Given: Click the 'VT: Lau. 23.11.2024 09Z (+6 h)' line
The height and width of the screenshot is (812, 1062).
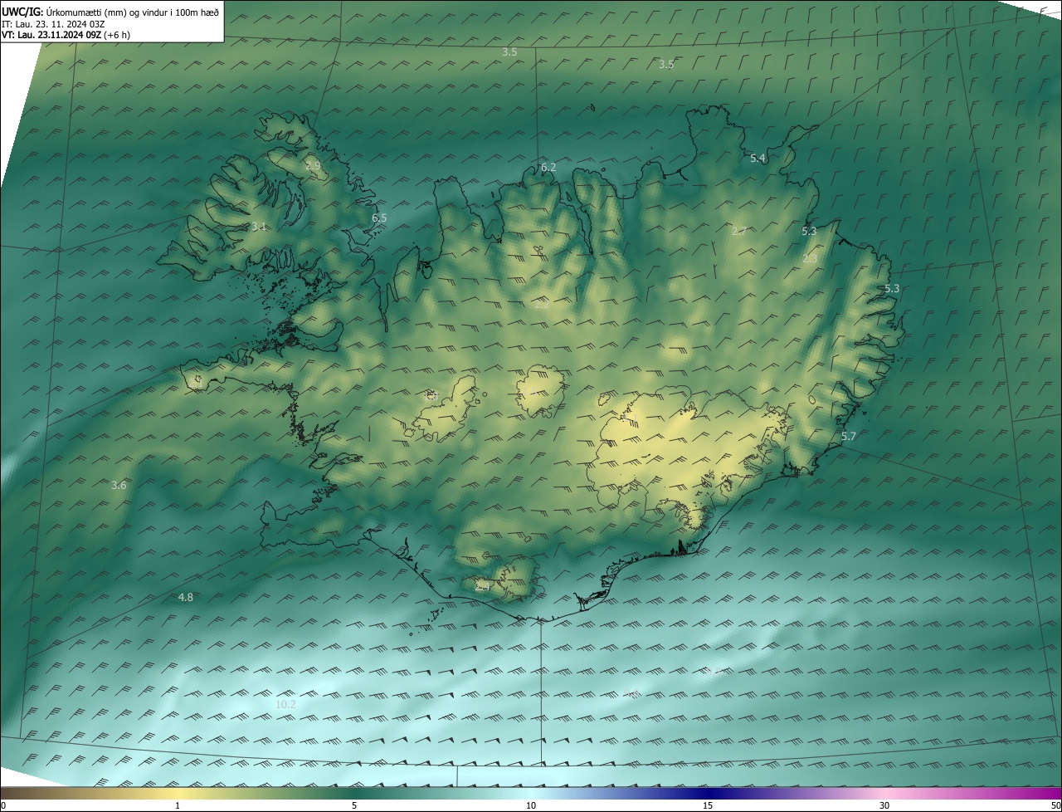Looking at the screenshot, I should (x=66, y=35).
